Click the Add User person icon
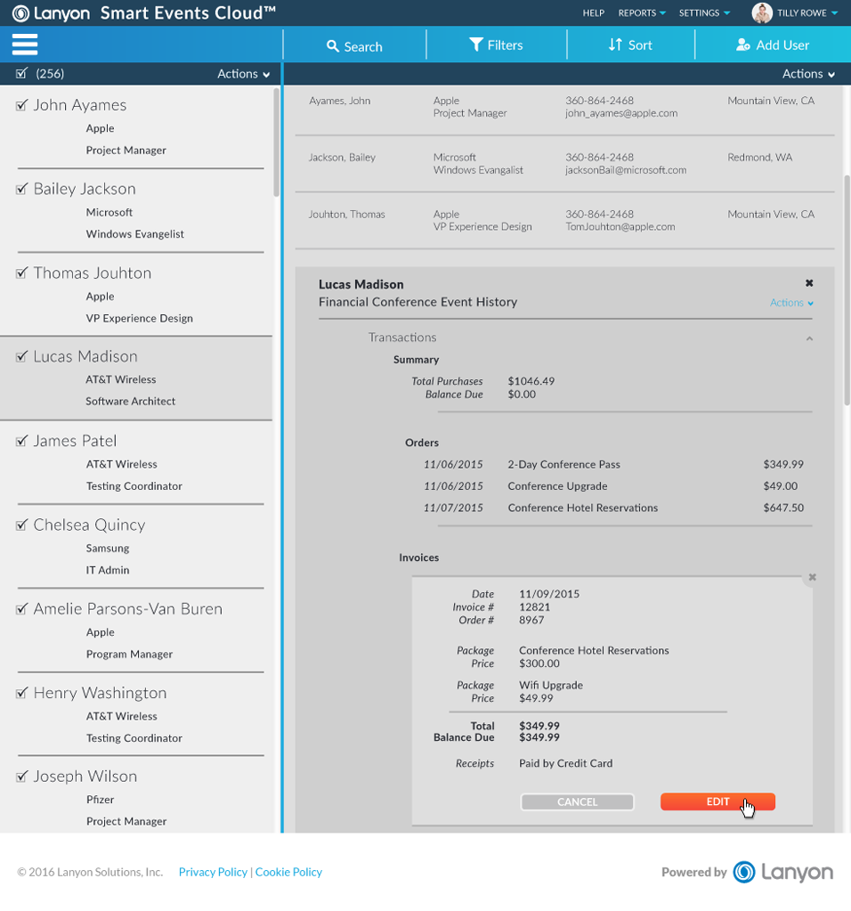 (743, 45)
